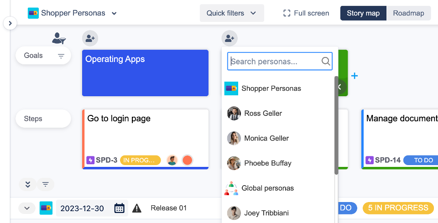Click the filter icon next to collapse all
Image resolution: width=438 pixels, height=223 pixels.
(x=46, y=185)
